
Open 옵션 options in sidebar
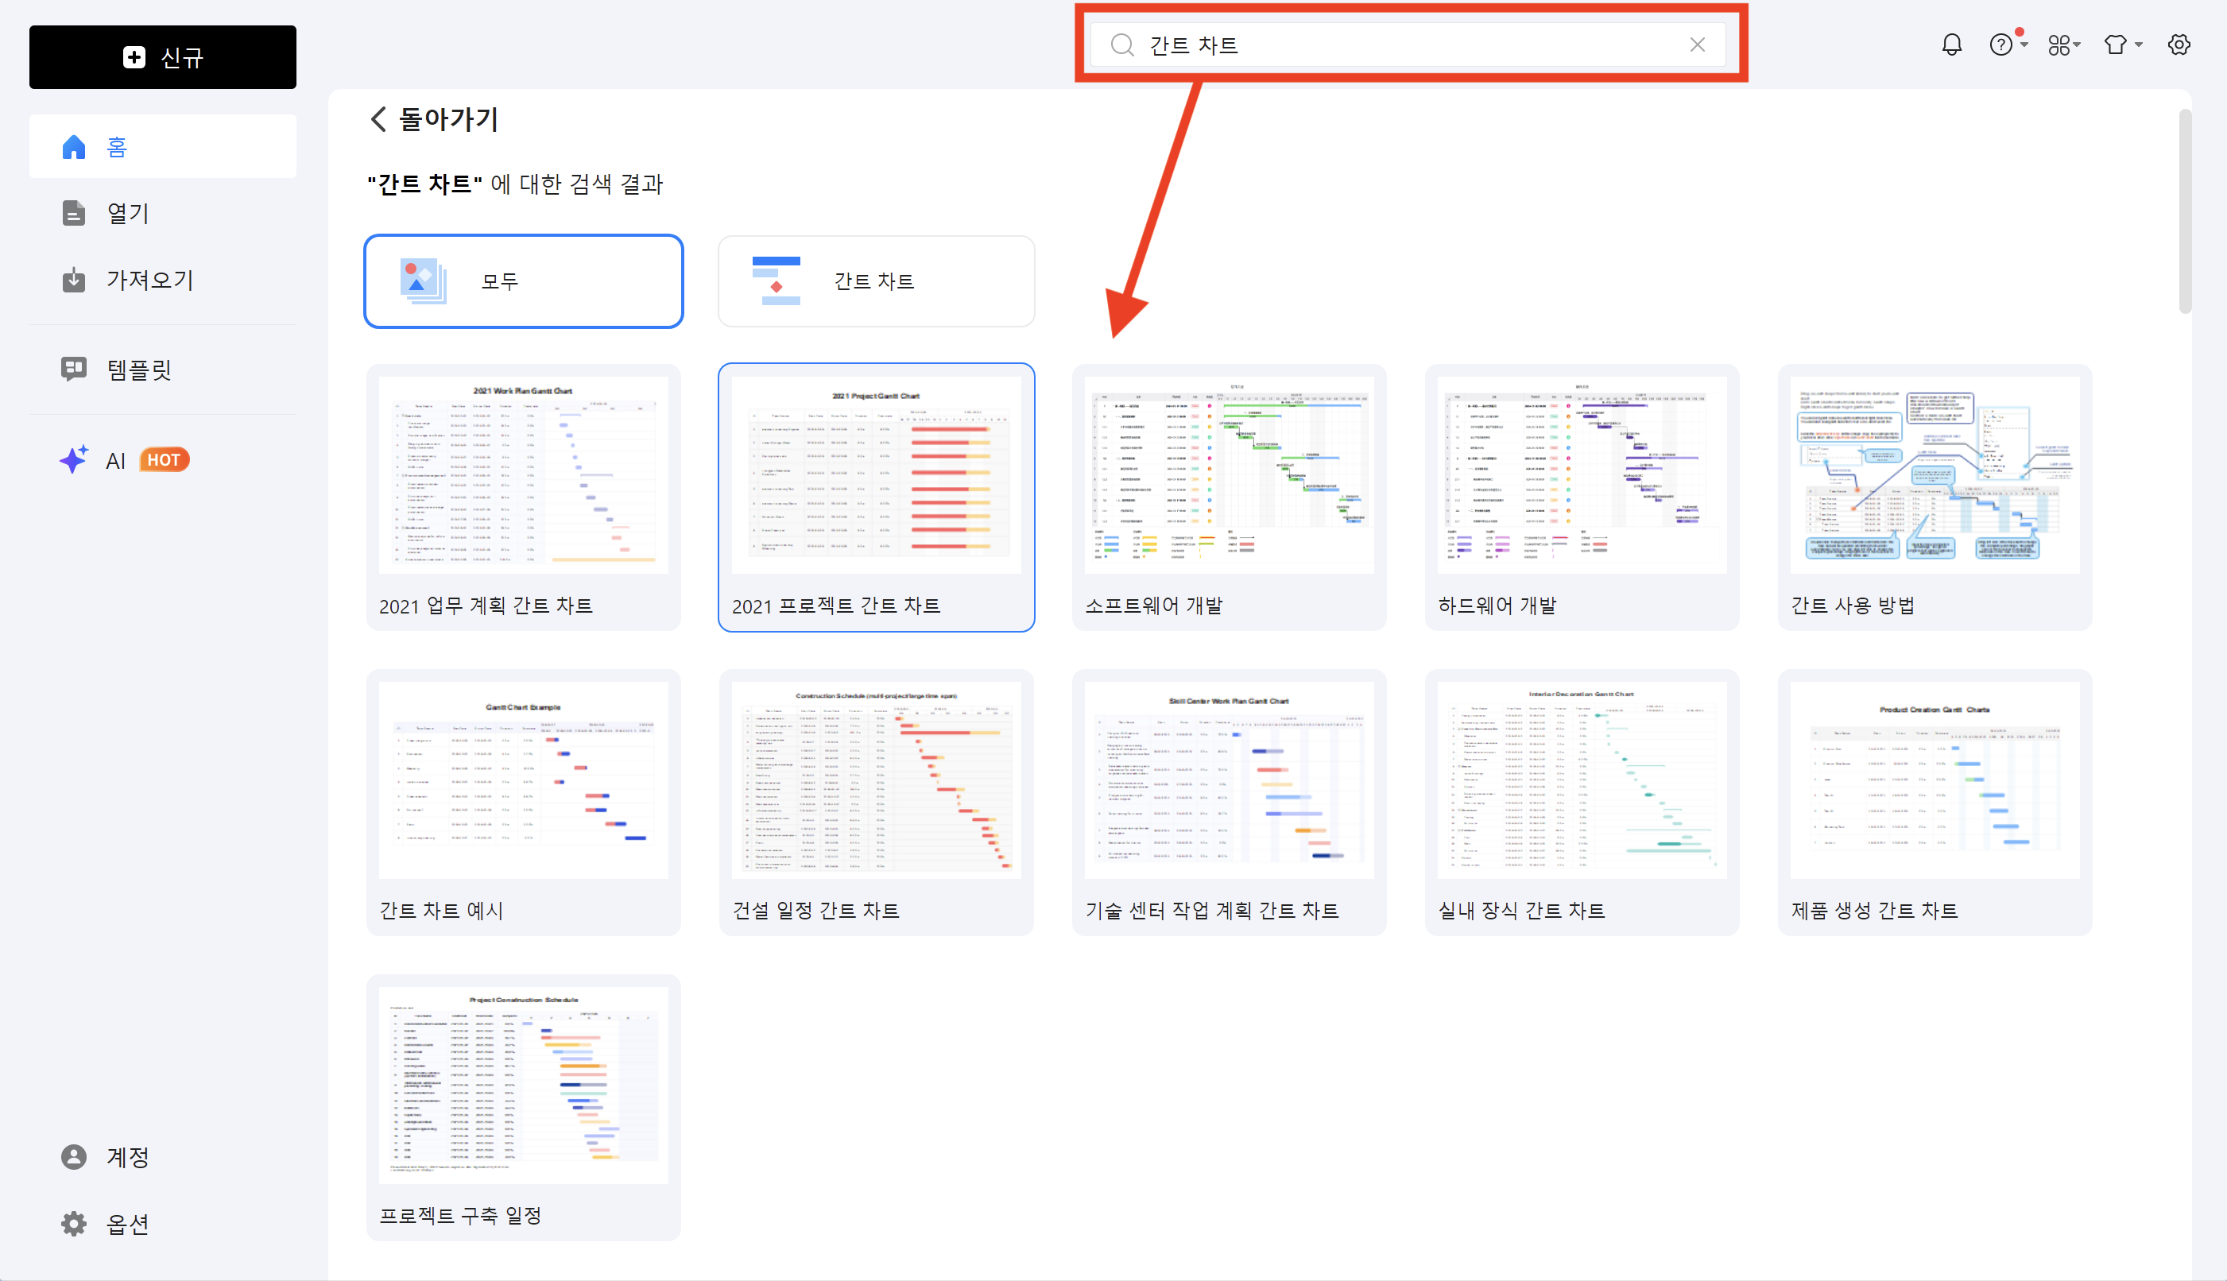pyautogui.click(x=126, y=1223)
